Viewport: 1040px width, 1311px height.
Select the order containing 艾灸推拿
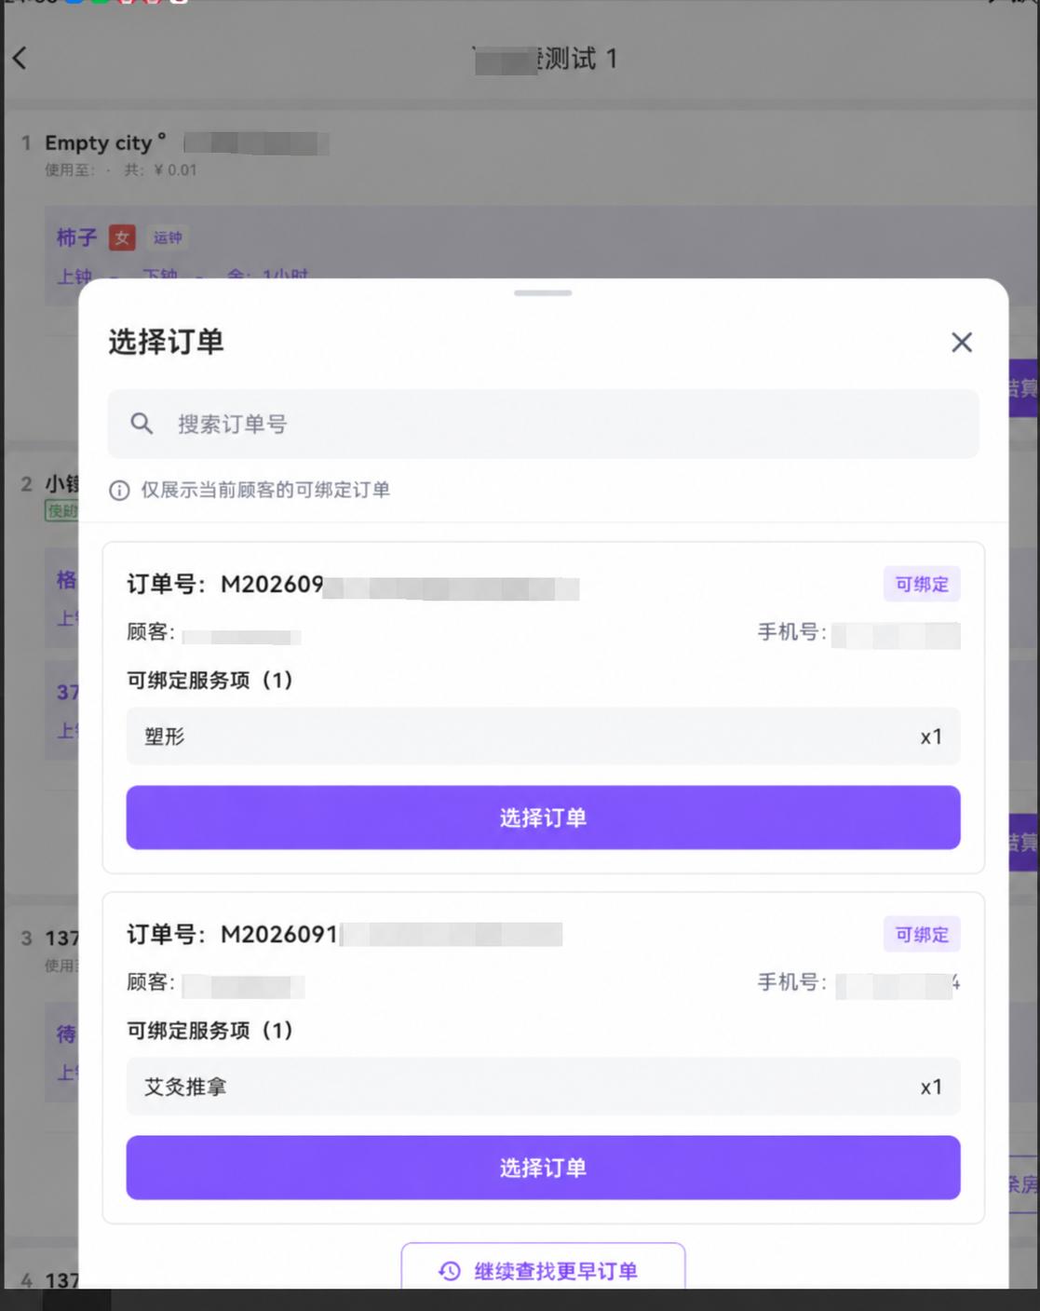coord(543,1168)
